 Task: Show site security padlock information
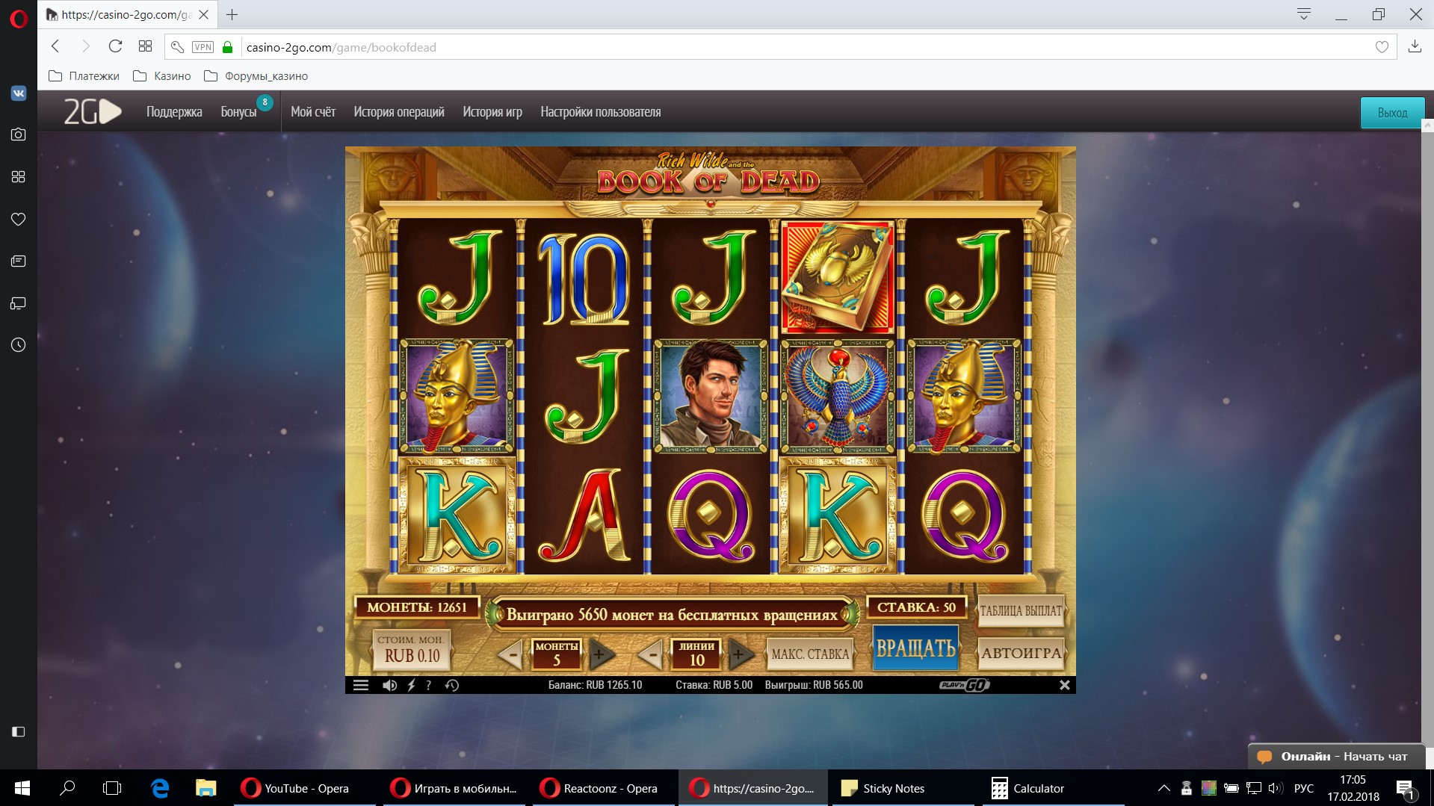click(x=228, y=47)
